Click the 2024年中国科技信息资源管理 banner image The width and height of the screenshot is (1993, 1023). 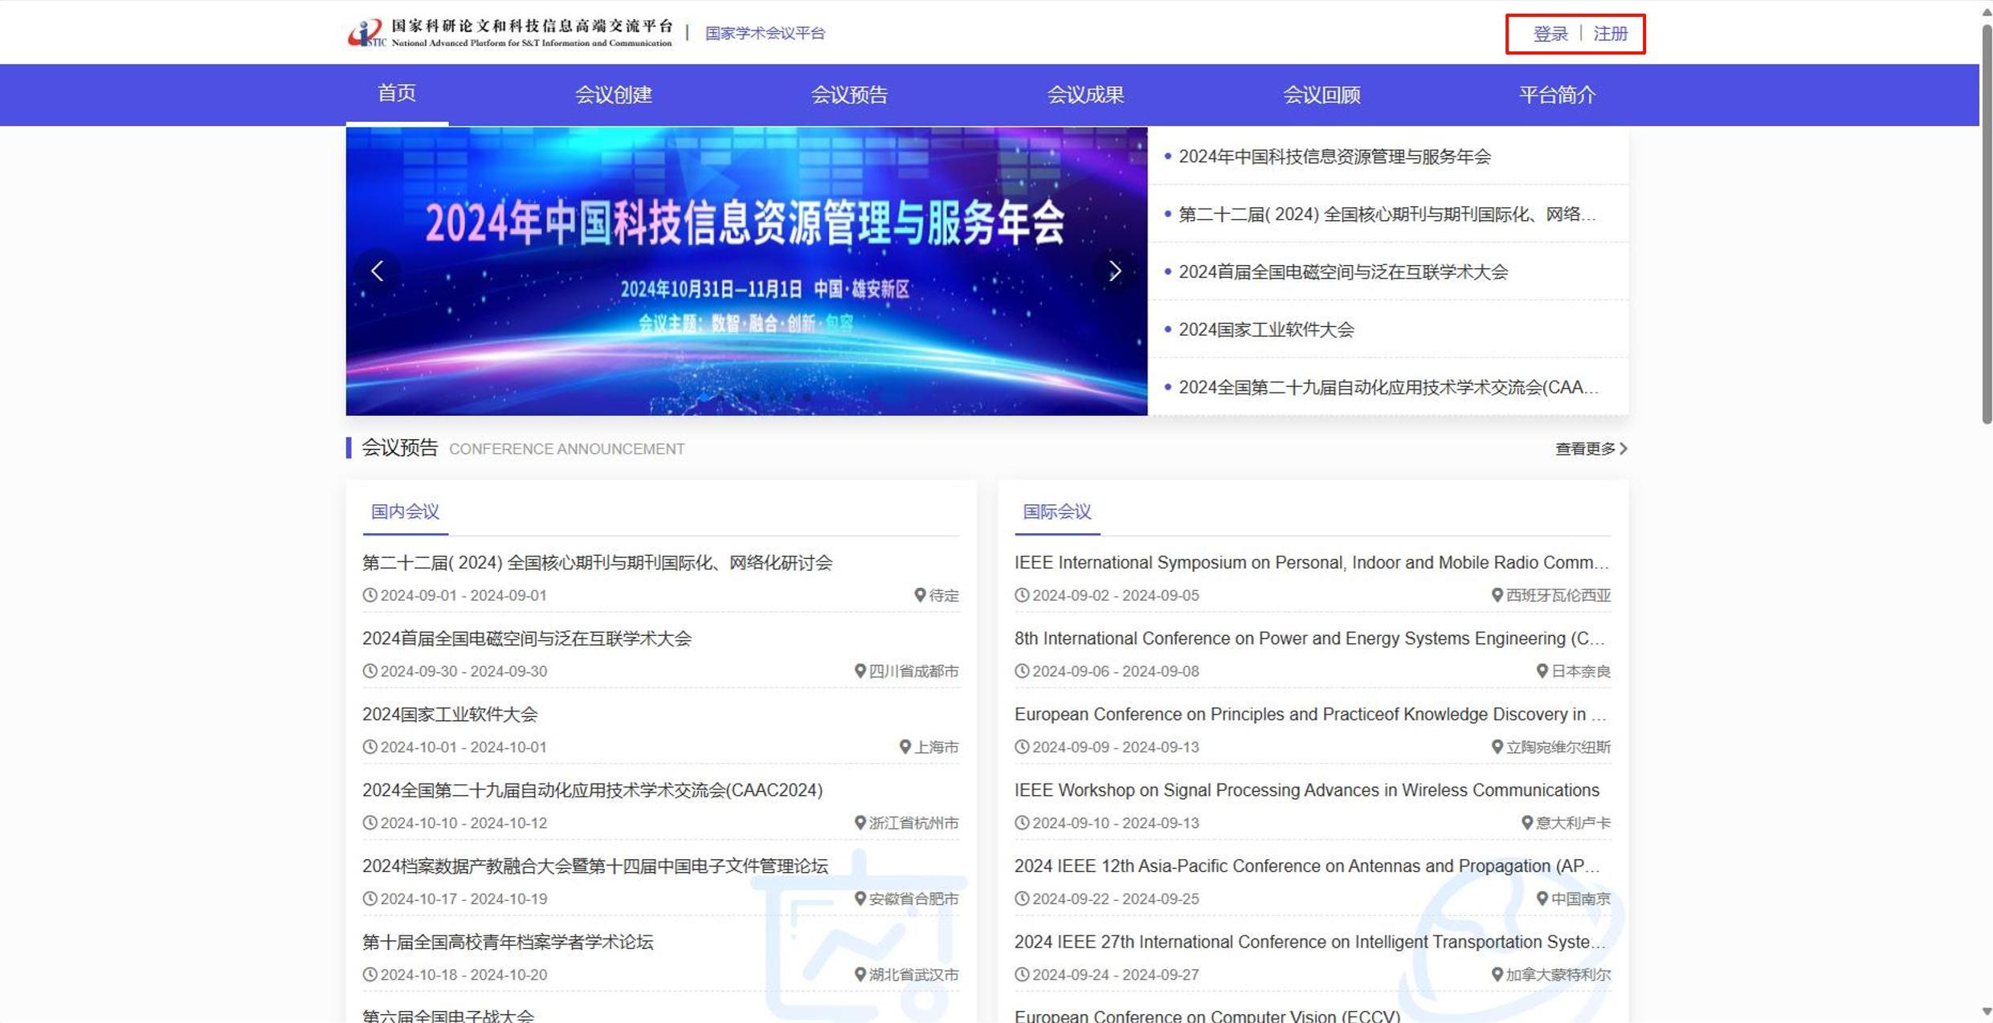[746, 271]
